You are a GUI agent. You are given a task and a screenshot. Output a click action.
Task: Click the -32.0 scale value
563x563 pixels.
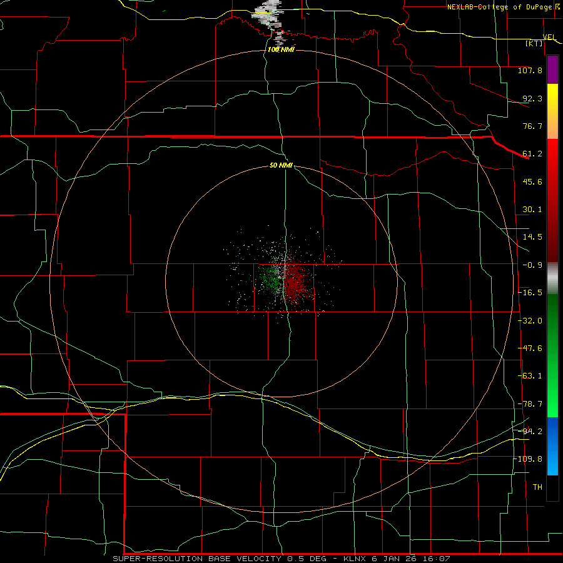click(x=530, y=321)
